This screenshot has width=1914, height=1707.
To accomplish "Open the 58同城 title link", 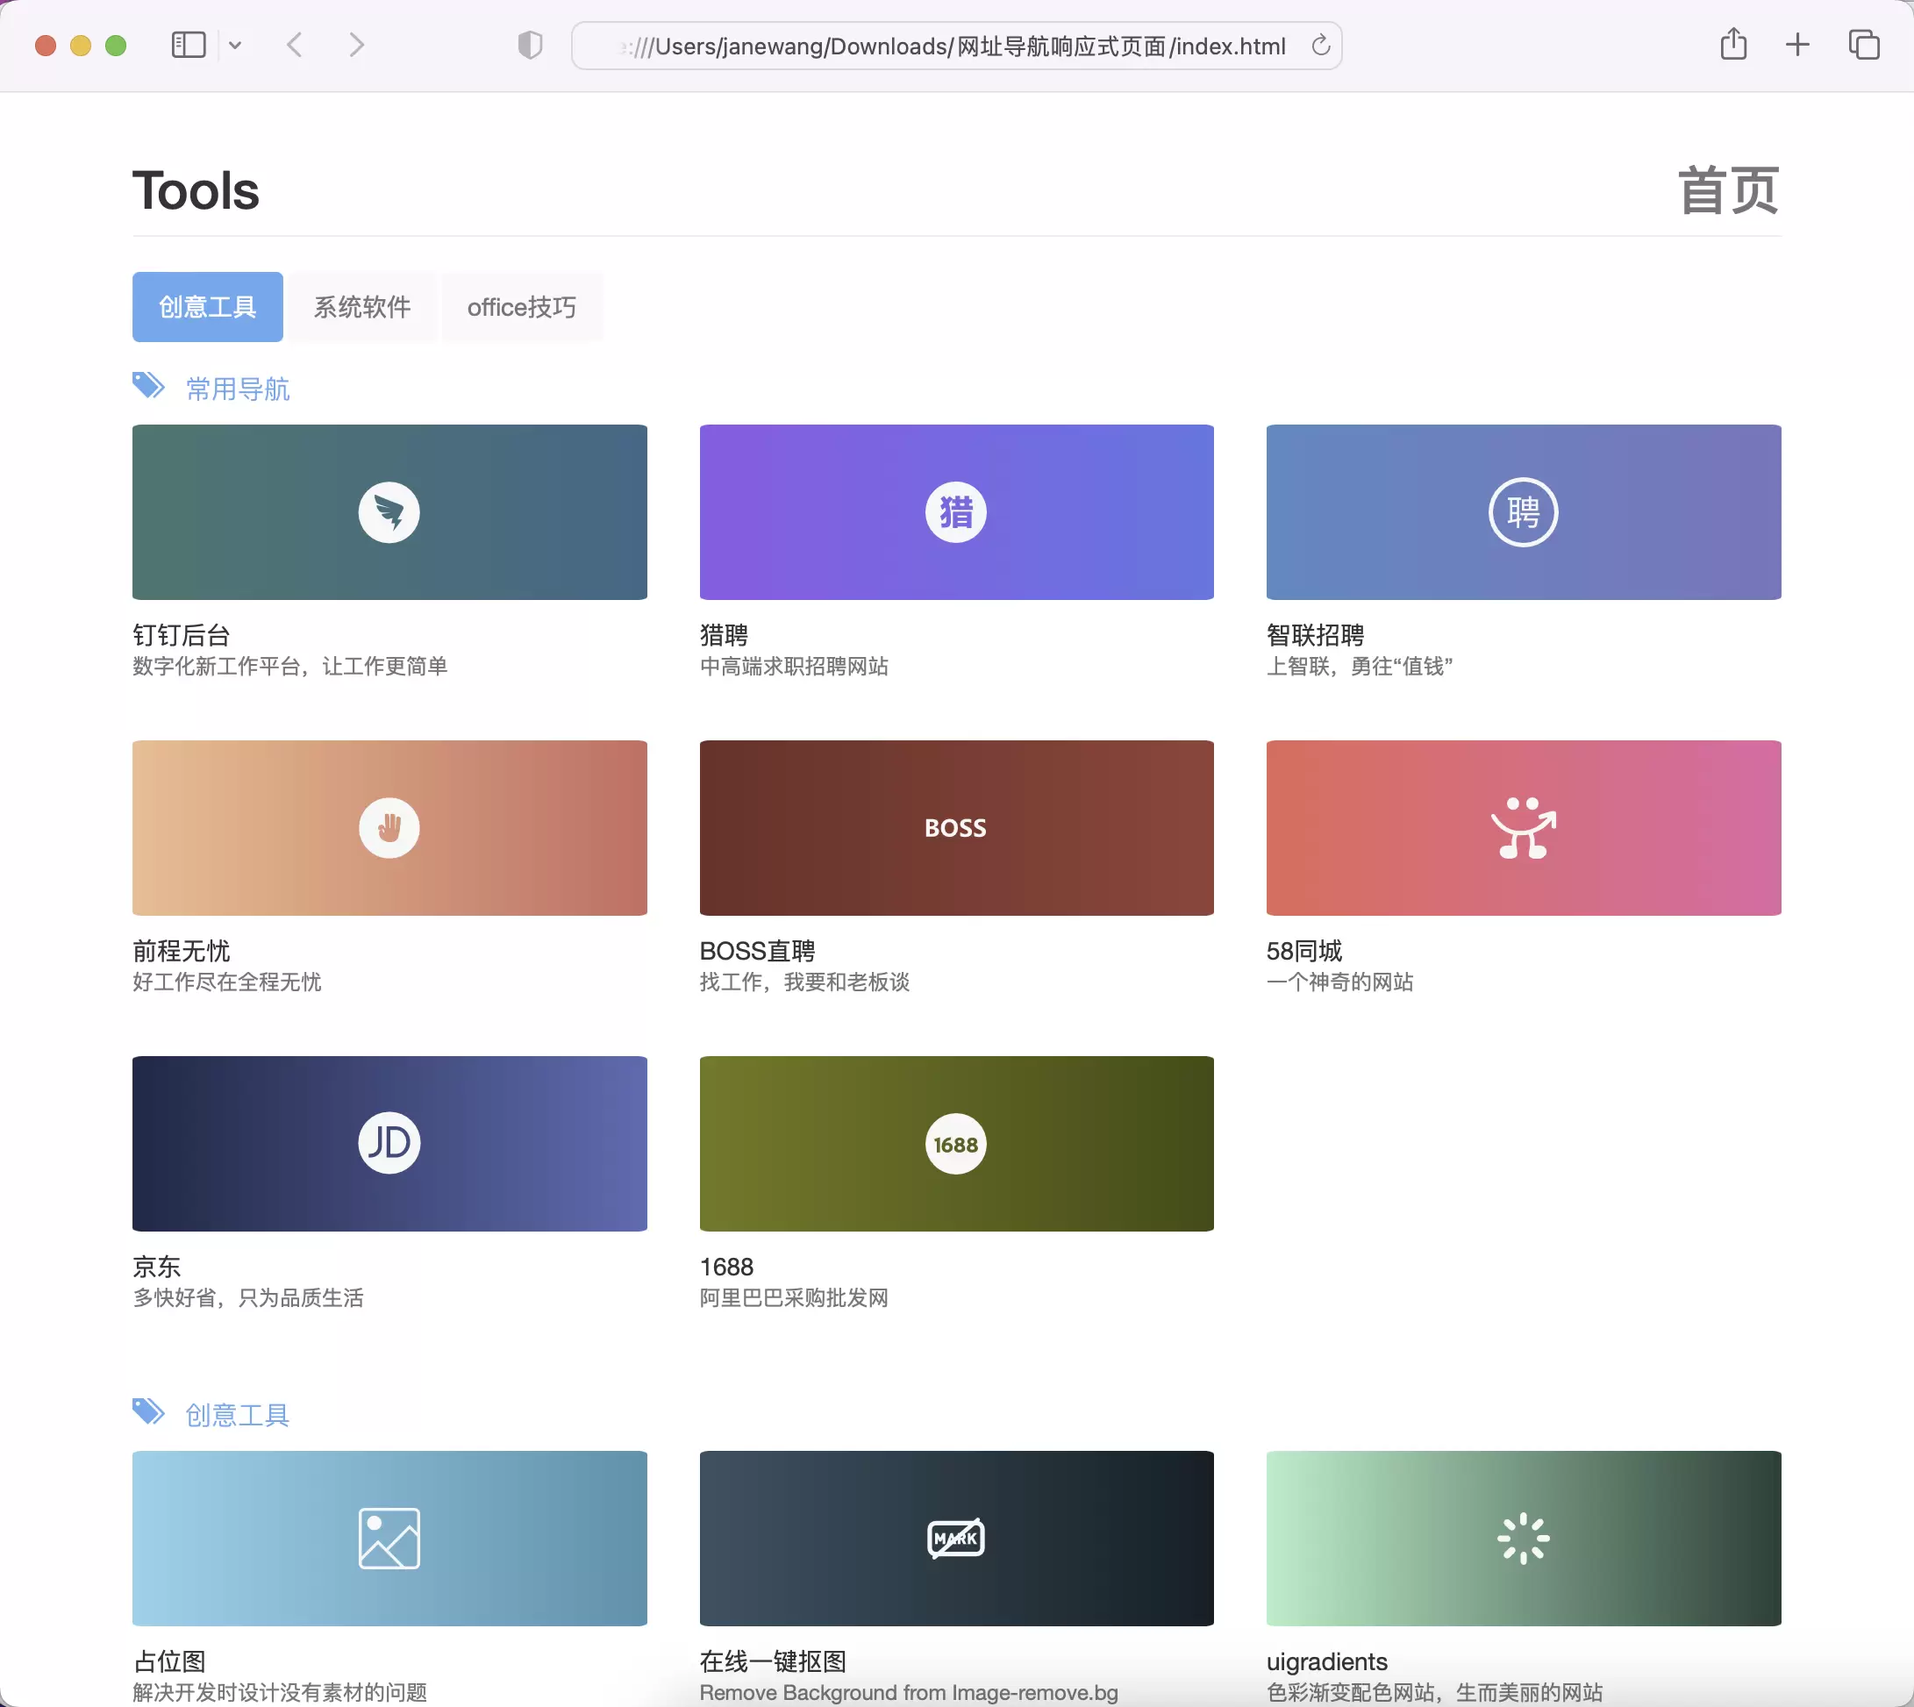I will tap(1303, 951).
